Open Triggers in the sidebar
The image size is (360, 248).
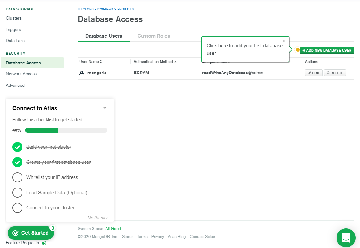coord(13,29)
